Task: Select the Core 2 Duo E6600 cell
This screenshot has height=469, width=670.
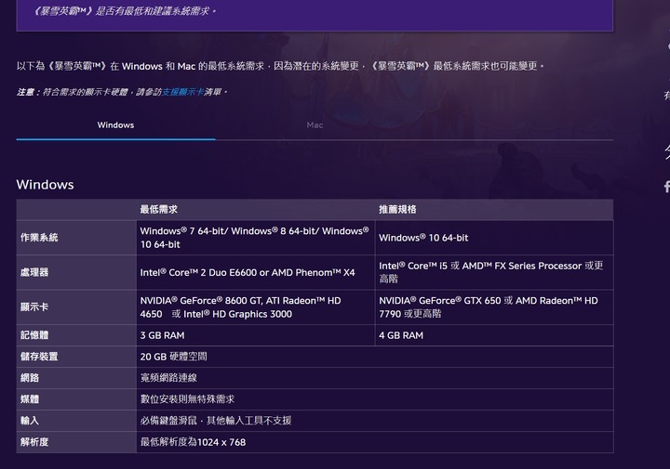Action: tap(256, 273)
